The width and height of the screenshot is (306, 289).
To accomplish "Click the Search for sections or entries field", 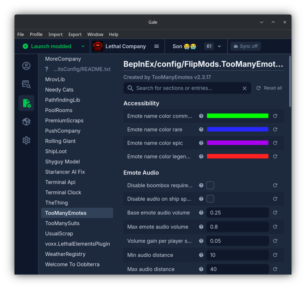I will (x=187, y=88).
